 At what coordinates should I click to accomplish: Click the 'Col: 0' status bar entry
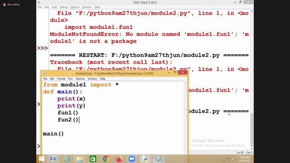249,153
